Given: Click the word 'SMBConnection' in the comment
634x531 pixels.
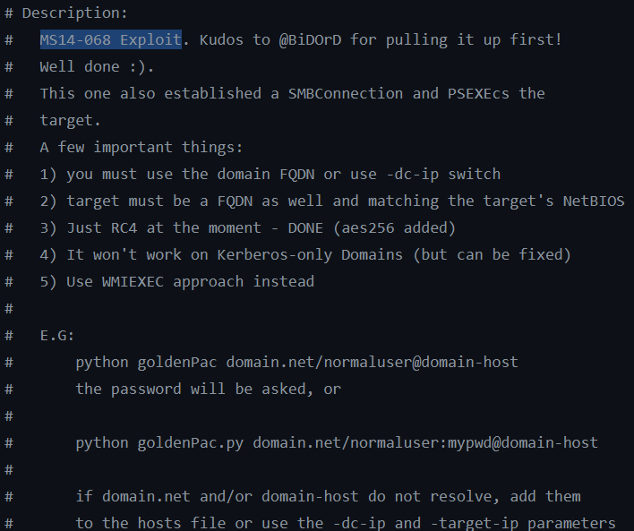Looking at the screenshot, I should (x=346, y=93).
